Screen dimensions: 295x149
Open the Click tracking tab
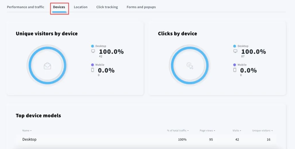click(x=107, y=7)
